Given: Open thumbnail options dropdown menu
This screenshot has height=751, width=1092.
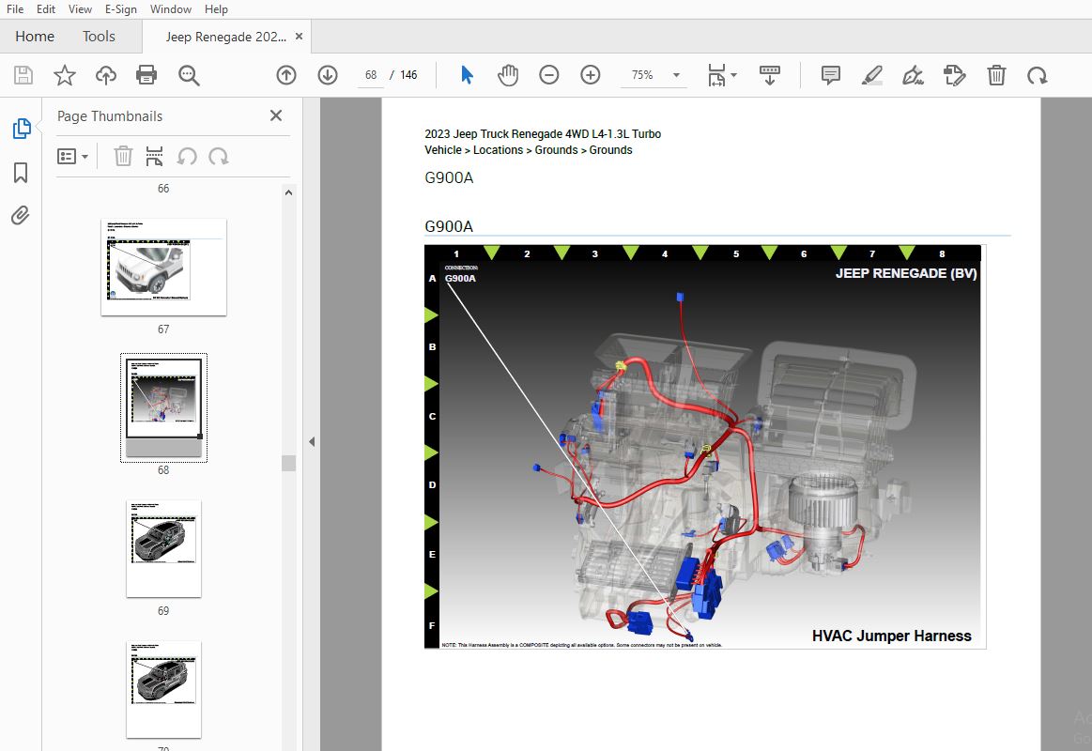Looking at the screenshot, I should (x=72, y=156).
